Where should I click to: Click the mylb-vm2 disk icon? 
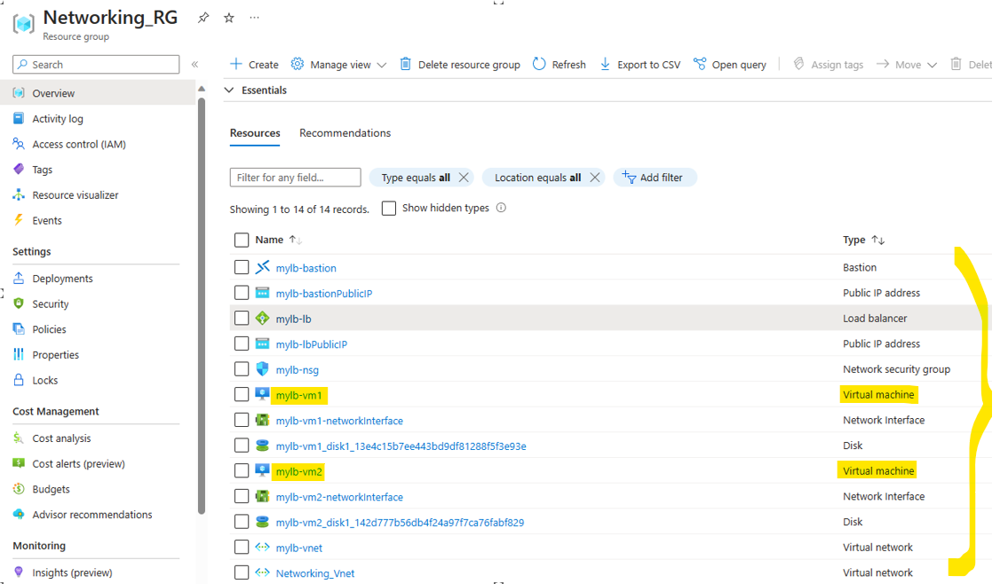pos(262,522)
